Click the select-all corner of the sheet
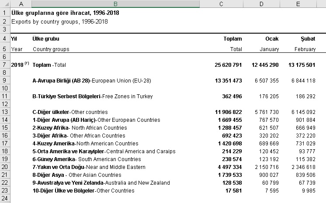The width and height of the screenshot is (326, 203). (x=4, y=4)
